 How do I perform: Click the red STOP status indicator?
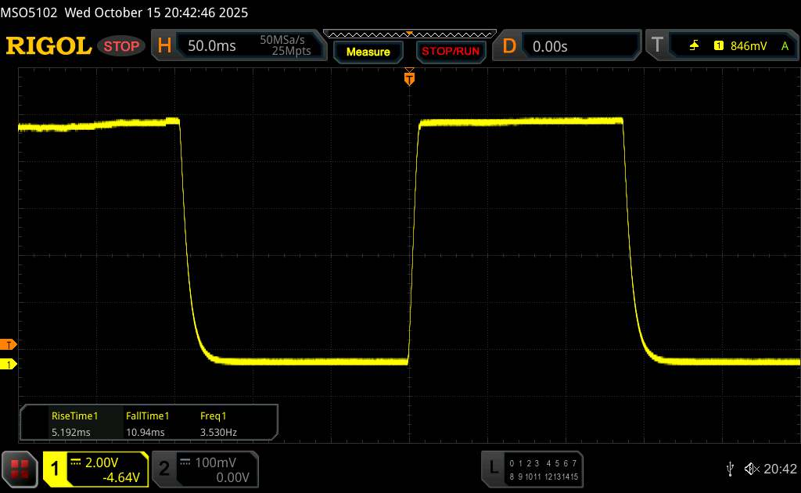pos(122,46)
